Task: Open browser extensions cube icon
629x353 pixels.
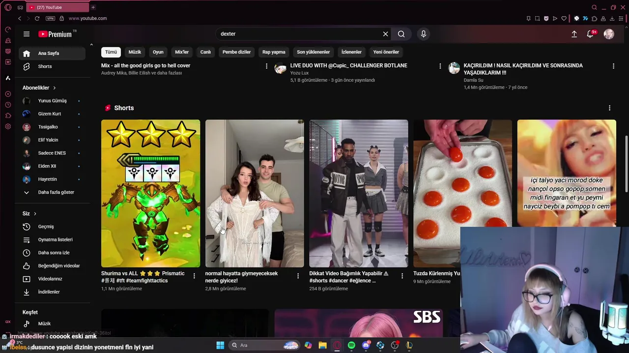Action: click(594, 19)
